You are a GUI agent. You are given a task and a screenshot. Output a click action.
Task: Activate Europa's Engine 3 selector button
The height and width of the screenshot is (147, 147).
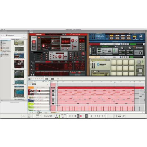(x=34, y=48)
